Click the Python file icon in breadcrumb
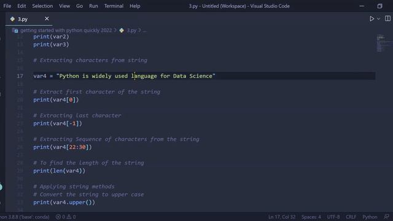Image resolution: width=393 pixels, height=221 pixels. (122, 30)
